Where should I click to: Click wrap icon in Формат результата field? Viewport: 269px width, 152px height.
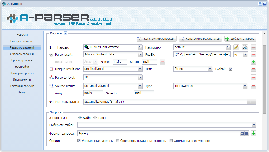tap(249, 102)
